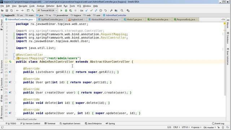Toggle the Structure tool window
231x130 pixels.
coord(1,66)
